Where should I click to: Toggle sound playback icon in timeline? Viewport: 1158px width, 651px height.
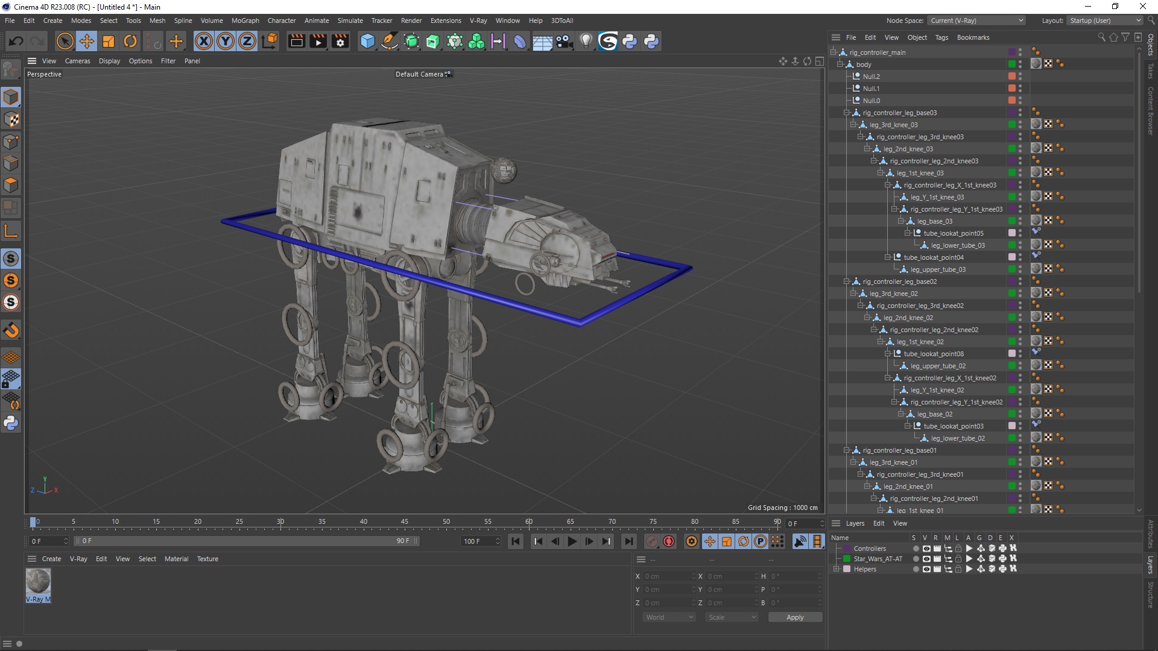[800, 541]
